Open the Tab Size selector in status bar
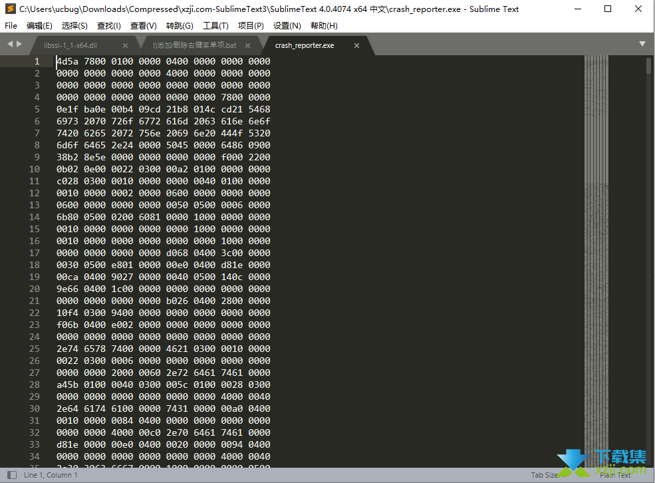This screenshot has height=483, width=655. click(x=548, y=475)
